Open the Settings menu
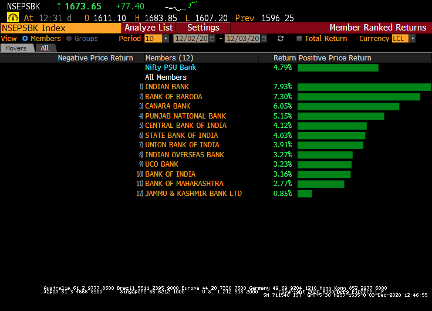The width and height of the screenshot is (432, 311). [x=203, y=28]
